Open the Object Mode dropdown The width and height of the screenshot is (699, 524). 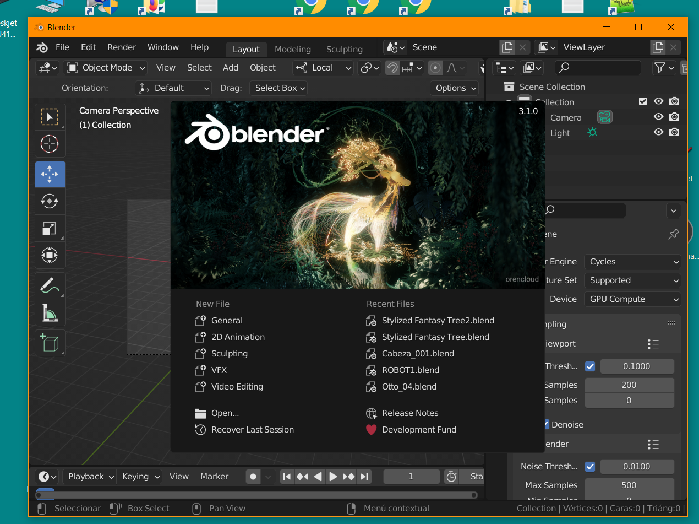(105, 68)
